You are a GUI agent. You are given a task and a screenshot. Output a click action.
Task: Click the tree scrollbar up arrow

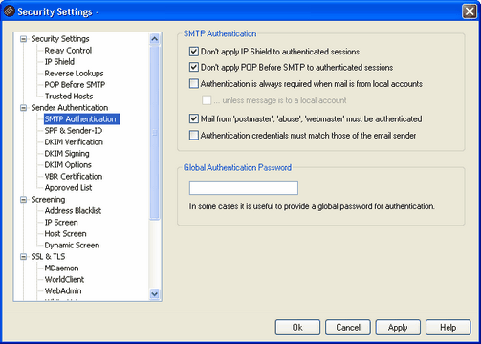coord(155,39)
